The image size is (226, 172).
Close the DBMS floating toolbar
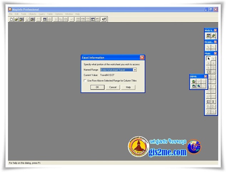[206, 76]
